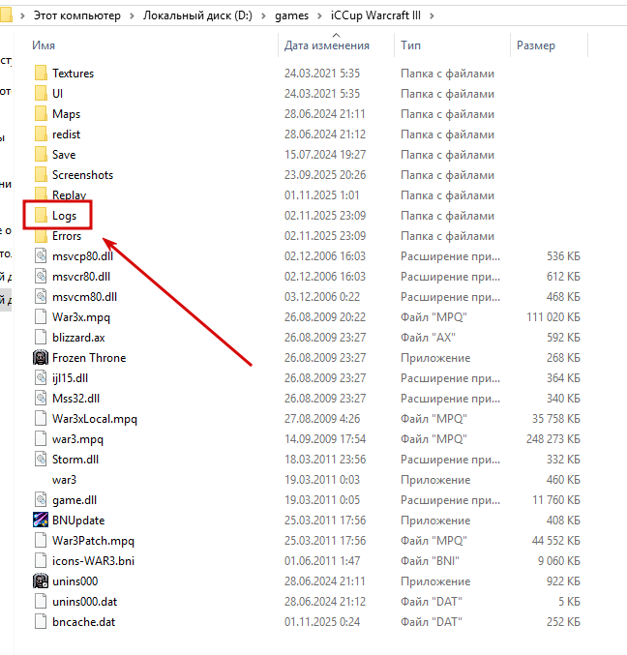Select the ijl15.dll file icon
The width and height of the screenshot is (627, 655).
pos(41,378)
